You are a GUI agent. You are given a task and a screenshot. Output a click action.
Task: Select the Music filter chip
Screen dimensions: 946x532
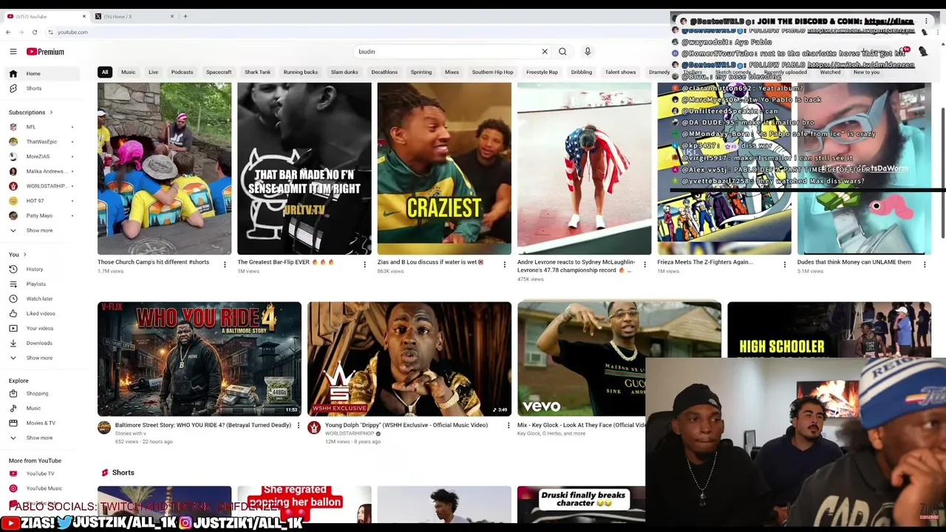pyautogui.click(x=128, y=72)
